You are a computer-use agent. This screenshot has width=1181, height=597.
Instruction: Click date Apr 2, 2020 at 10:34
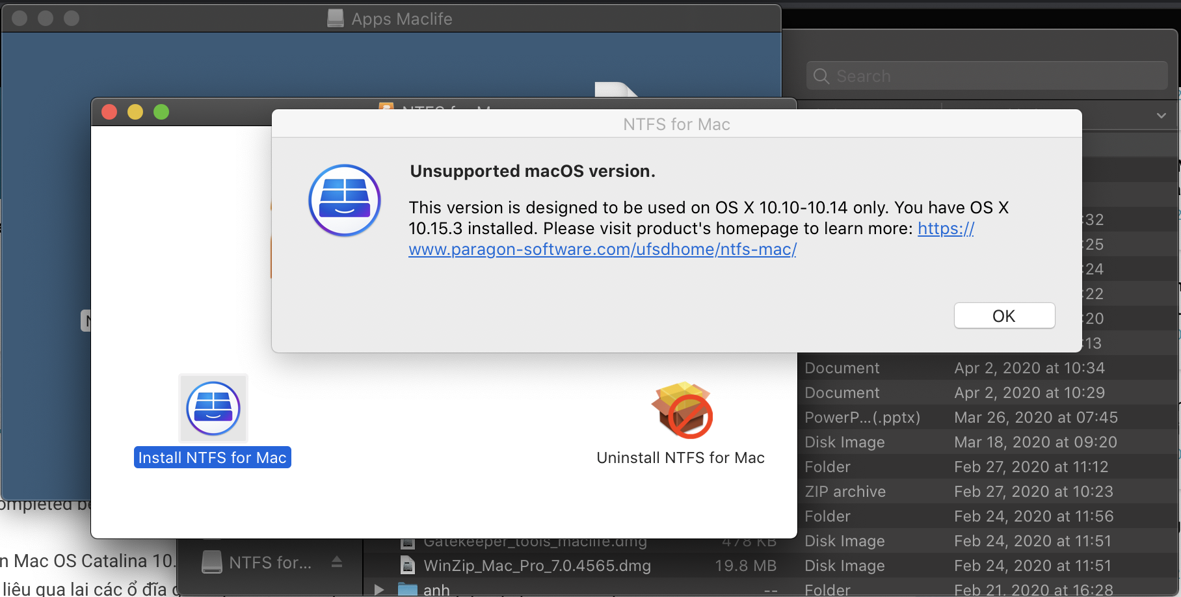pyautogui.click(x=1029, y=368)
